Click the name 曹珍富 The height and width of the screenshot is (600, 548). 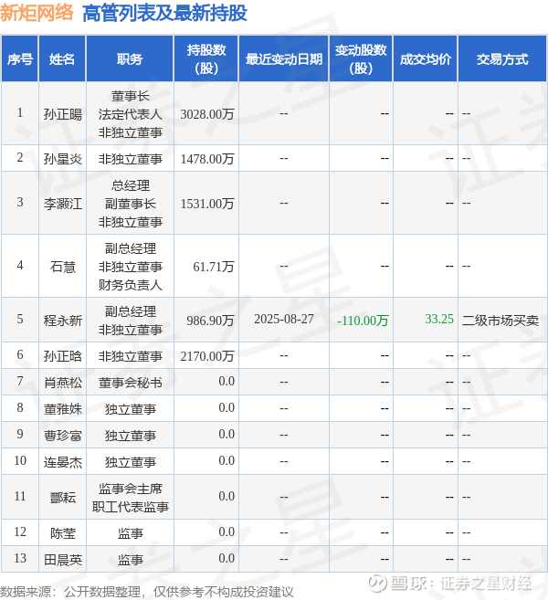click(x=63, y=435)
